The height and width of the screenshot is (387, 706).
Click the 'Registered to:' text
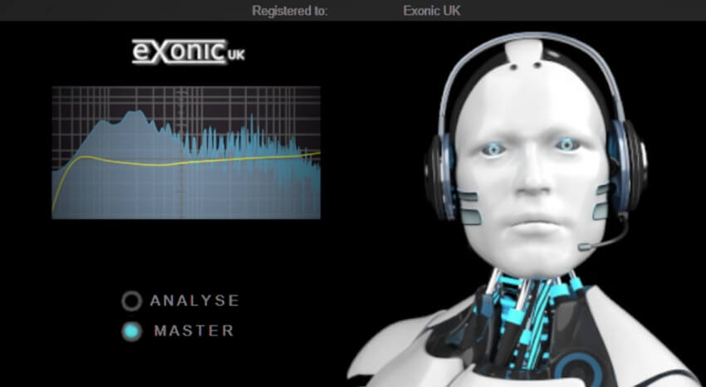(290, 11)
